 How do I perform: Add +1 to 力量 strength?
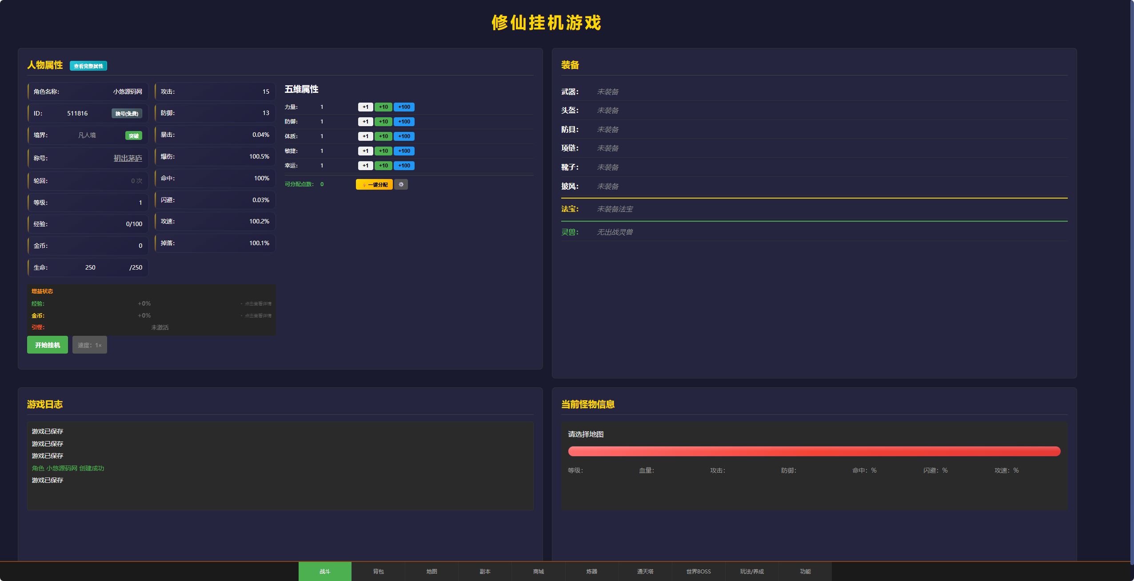point(365,107)
